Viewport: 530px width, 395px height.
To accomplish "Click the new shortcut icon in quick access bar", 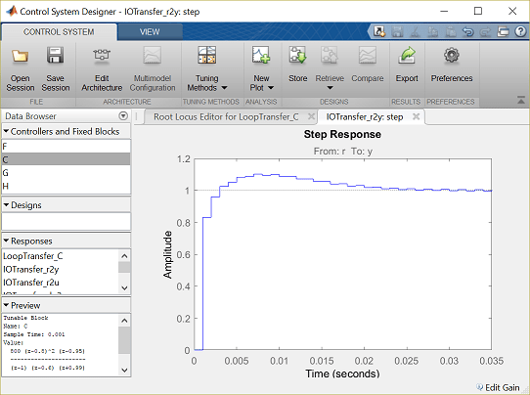I will point(379,31).
